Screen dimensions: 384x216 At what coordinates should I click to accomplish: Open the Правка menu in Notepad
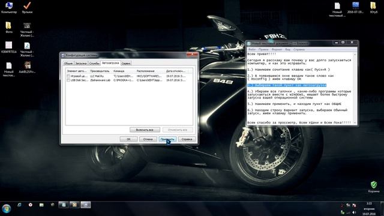(263, 49)
